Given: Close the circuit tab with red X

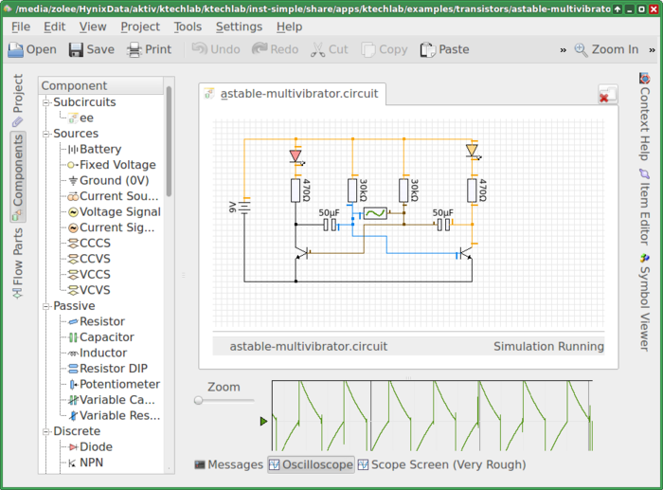Looking at the screenshot, I should coord(607,94).
